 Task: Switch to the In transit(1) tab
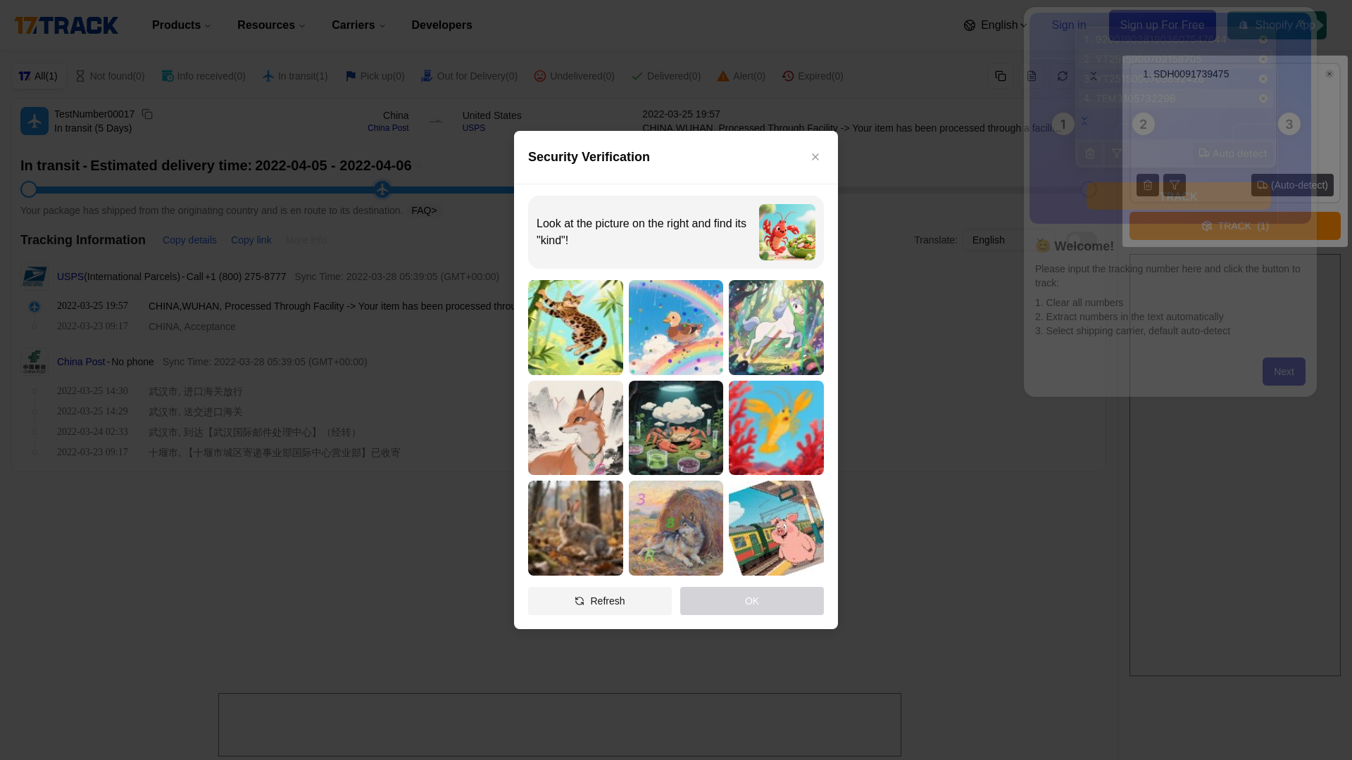[x=295, y=76]
